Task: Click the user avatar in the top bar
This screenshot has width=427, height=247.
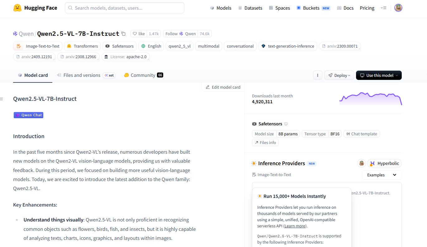Action: pos(398,8)
